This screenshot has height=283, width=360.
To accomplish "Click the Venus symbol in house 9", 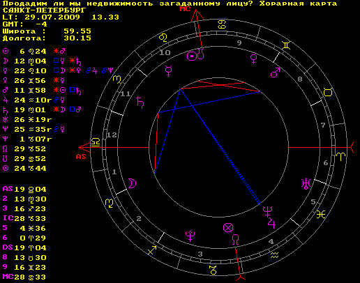I will tap(253, 59).
